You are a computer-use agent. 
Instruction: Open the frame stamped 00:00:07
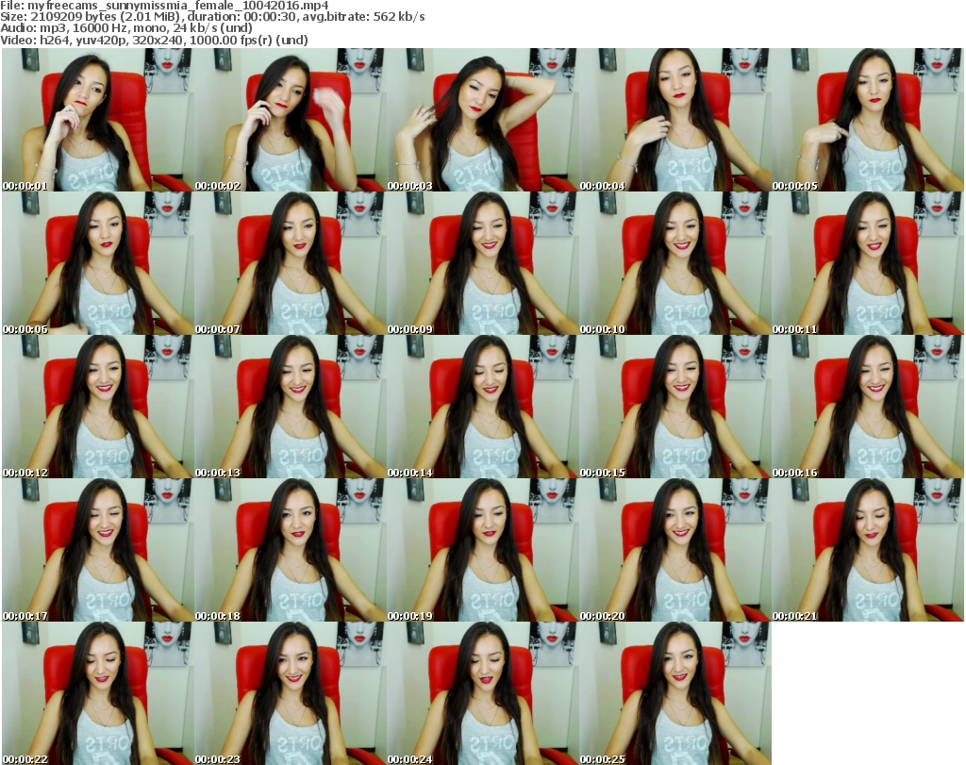coord(291,263)
